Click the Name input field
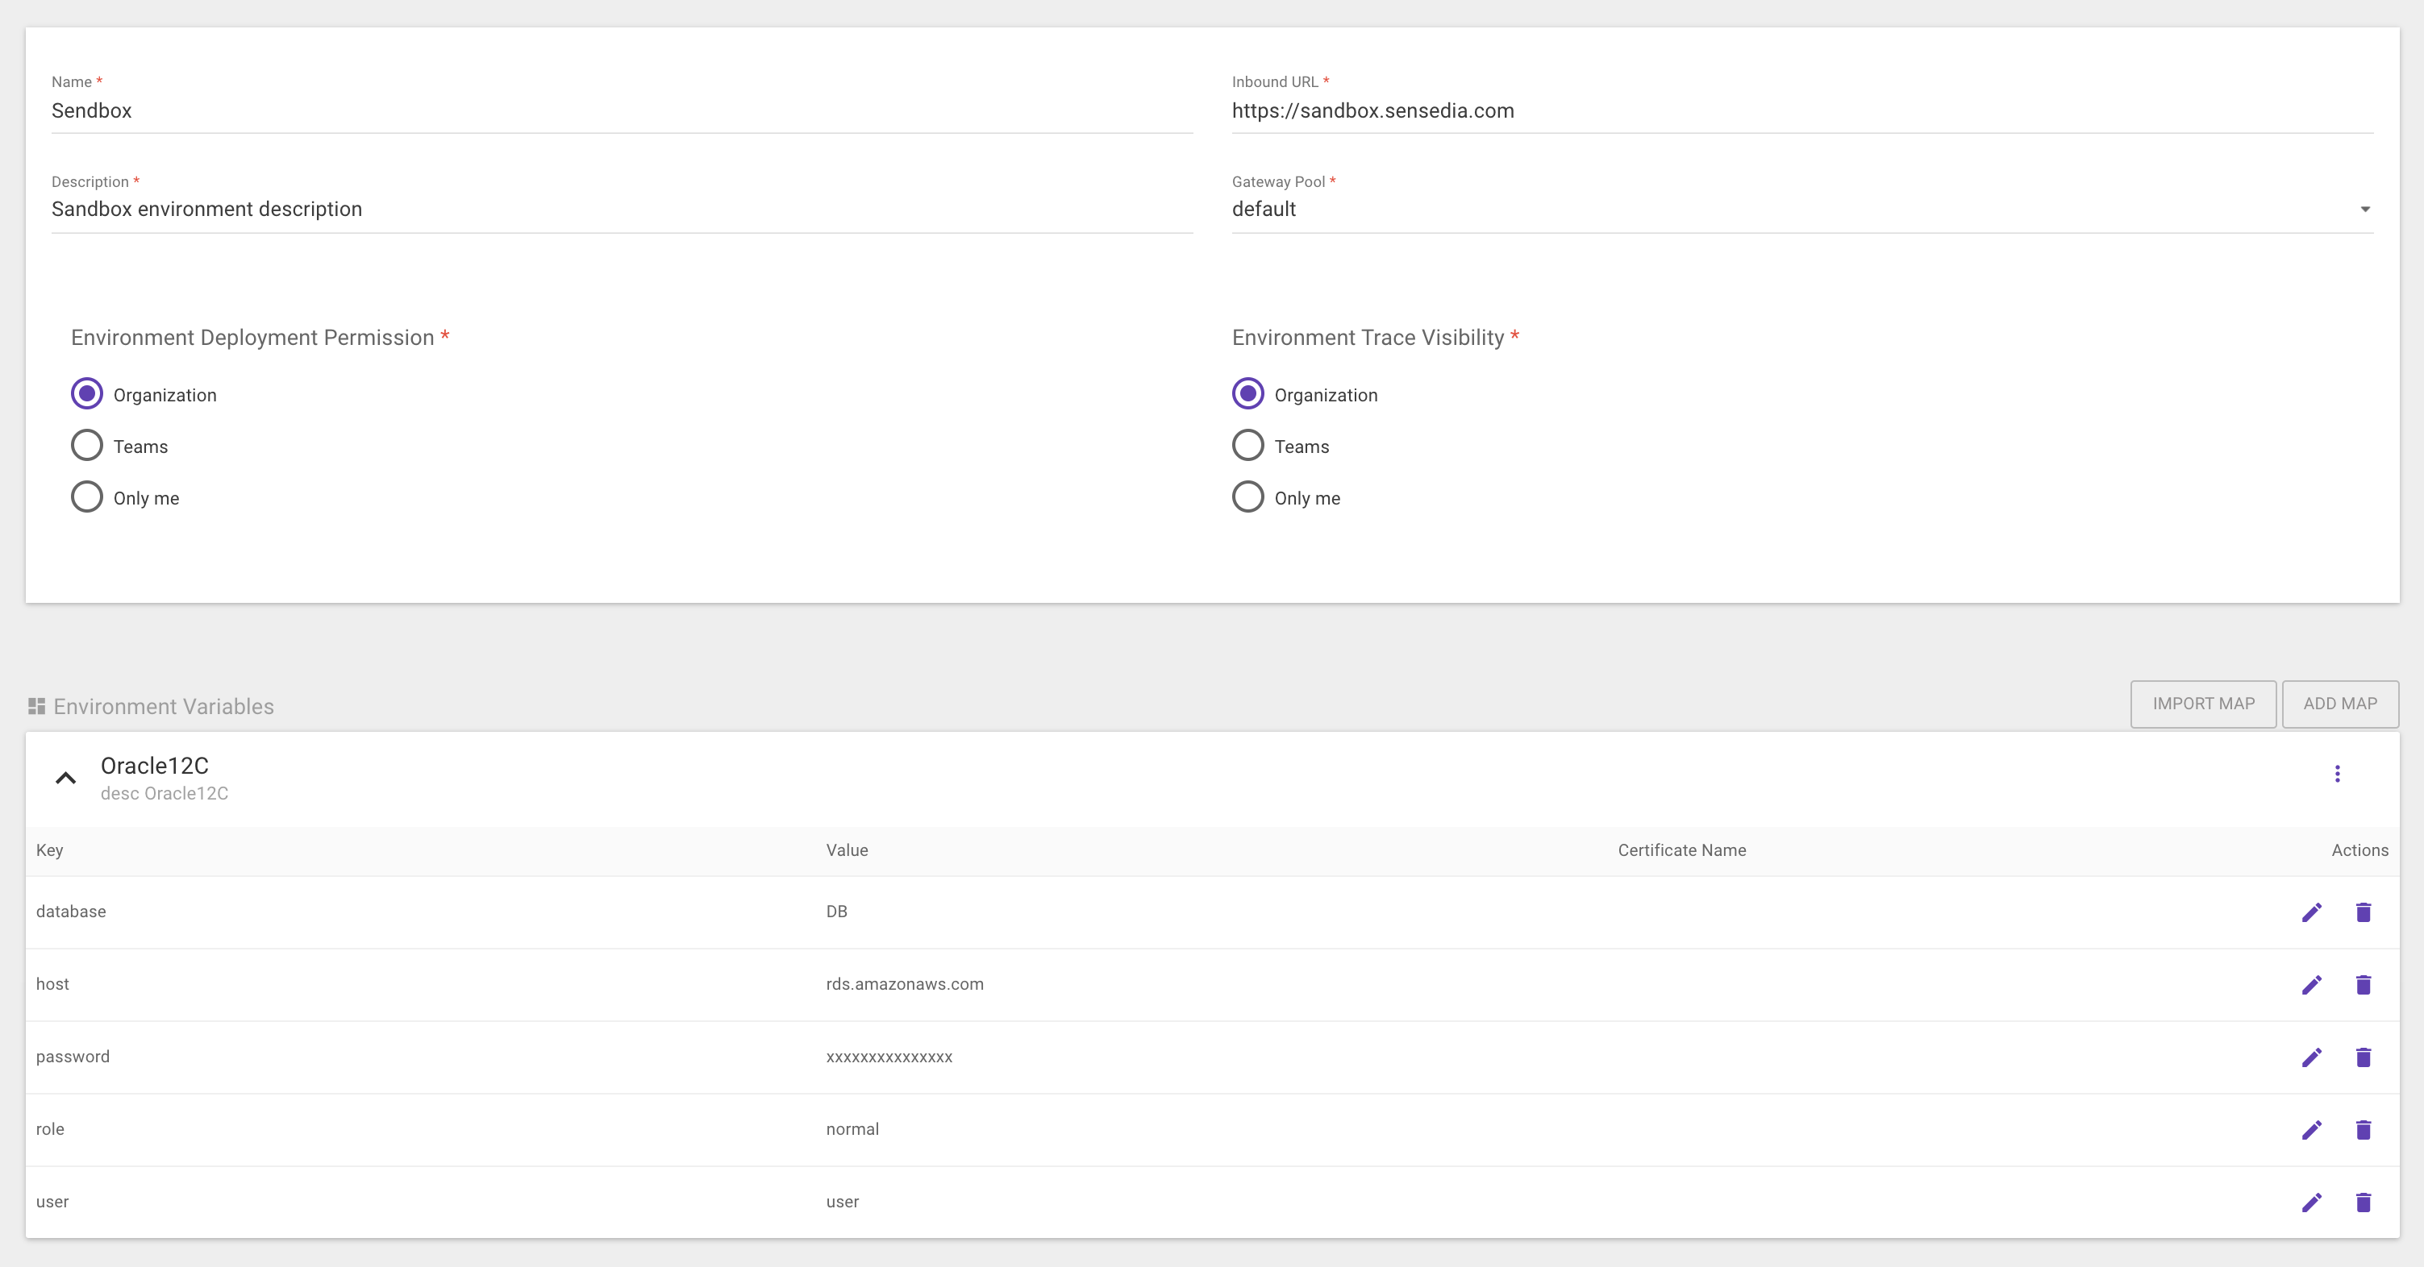 (621, 111)
